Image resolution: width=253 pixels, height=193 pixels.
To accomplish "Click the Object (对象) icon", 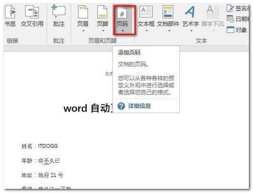I will coord(230,29).
